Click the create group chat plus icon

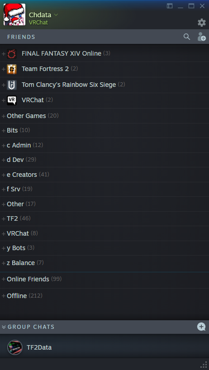point(201,327)
